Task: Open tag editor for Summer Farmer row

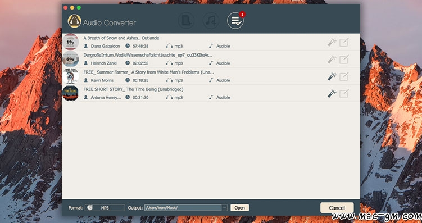Action: 344,76
